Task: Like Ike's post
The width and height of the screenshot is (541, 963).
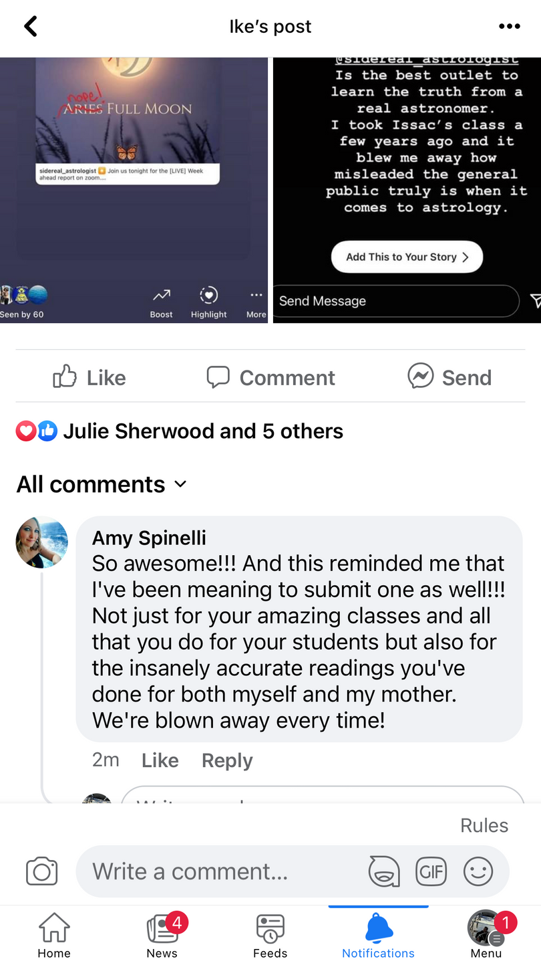Action: pos(89,377)
